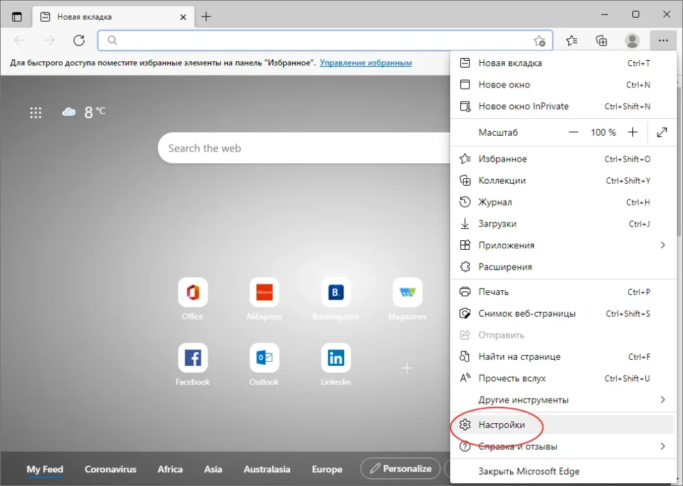
Task: Zoom in with the plus button
Action: tap(632, 132)
